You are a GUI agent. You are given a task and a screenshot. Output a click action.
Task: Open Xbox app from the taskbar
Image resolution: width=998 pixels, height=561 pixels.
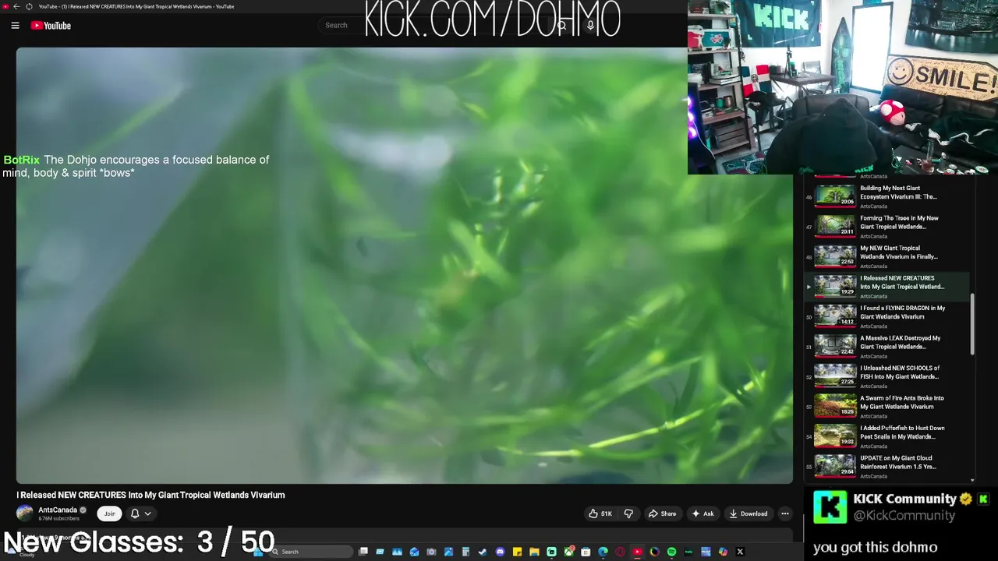(568, 552)
